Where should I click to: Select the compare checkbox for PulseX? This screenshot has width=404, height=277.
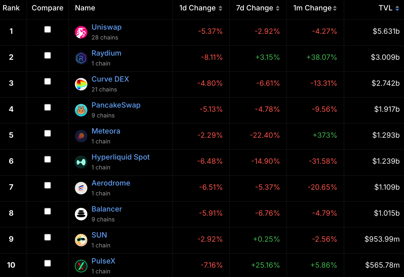coord(48,263)
